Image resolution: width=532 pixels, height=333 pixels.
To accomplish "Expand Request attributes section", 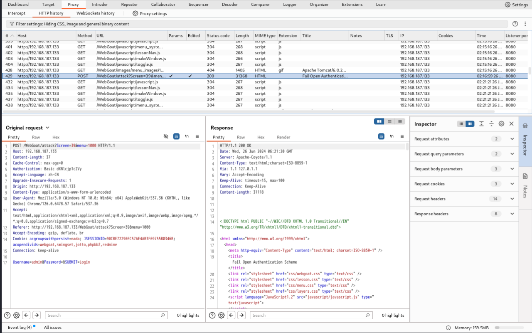I will click(512, 139).
